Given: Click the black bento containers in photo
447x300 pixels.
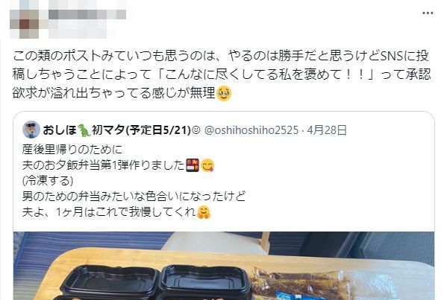Looking at the screenshot, I should coord(154,282).
